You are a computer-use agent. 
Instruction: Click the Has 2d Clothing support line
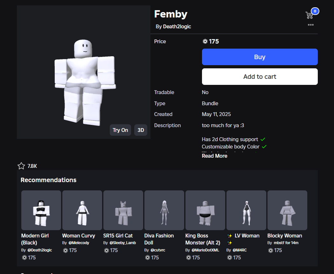[233, 139]
